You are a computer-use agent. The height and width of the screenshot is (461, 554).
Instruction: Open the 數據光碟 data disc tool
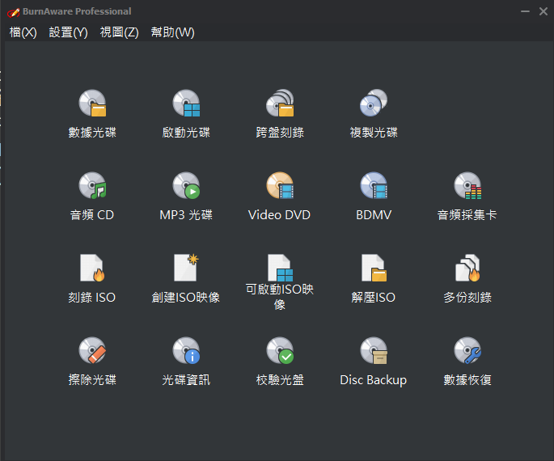click(x=92, y=114)
